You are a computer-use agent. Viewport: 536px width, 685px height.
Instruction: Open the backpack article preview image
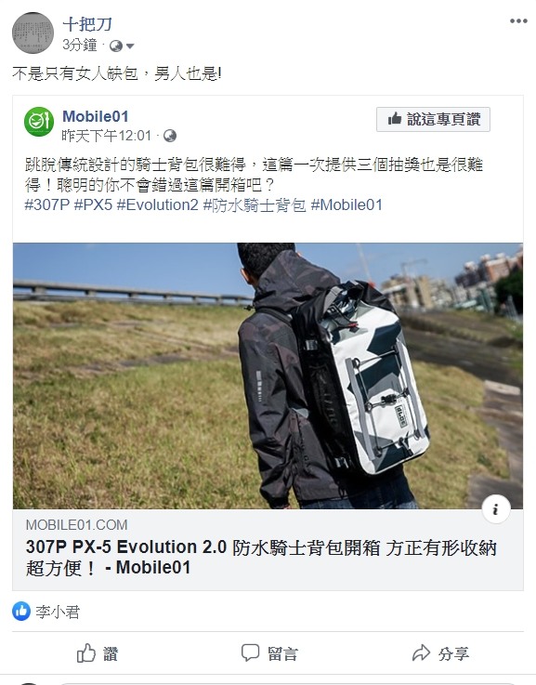268,375
